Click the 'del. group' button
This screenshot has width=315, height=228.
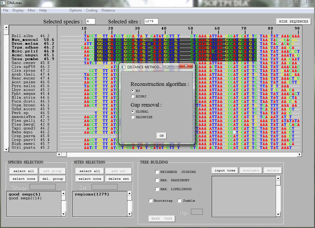[52, 179]
